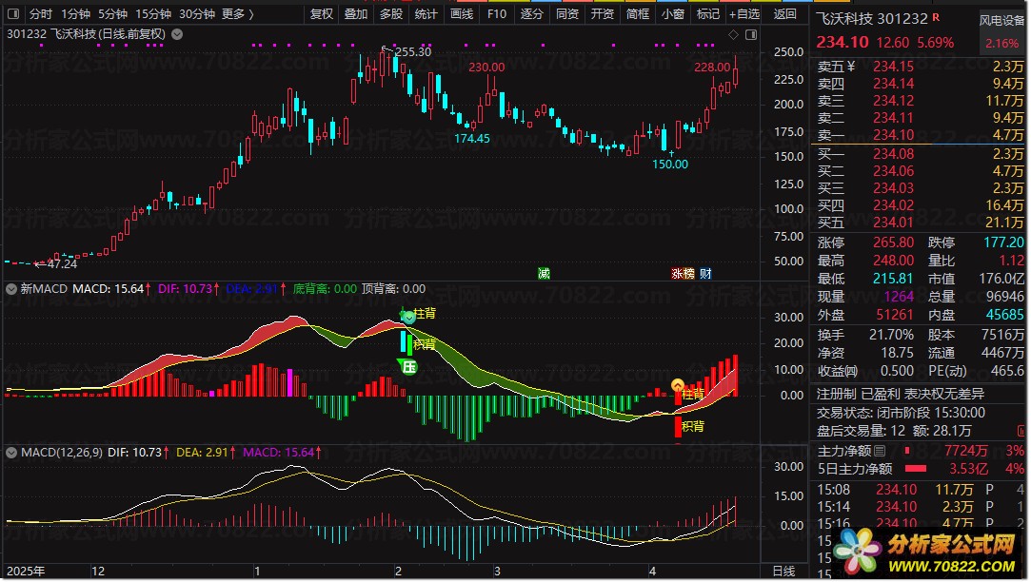Open the 复权 adjustment menu
The image size is (1031, 582).
click(322, 14)
